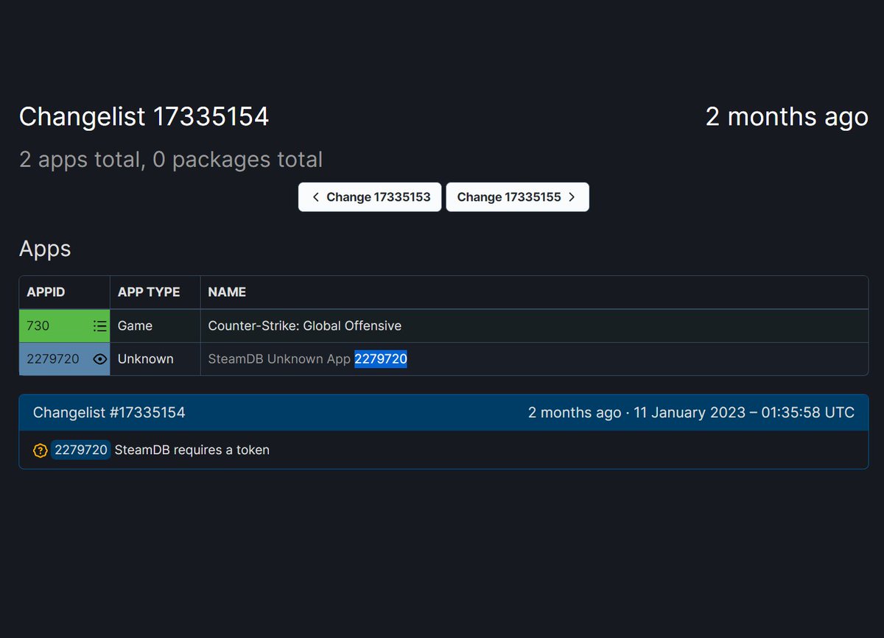Click the '2 months ago' heading text
The height and width of the screenshot is (638, 884).
(x=787, y=117)
